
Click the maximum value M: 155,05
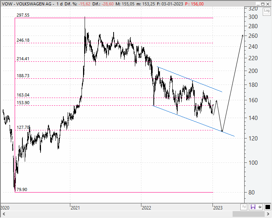coord(125,4)
